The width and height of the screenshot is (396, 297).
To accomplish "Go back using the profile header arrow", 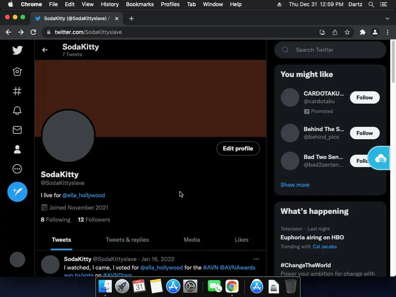I will [x=45, y=50].
